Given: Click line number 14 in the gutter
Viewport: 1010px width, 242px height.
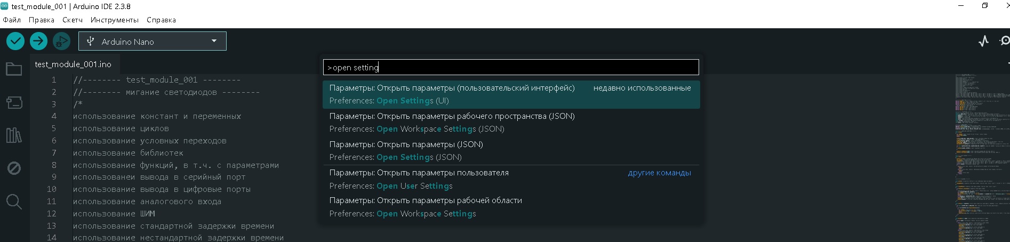Looking at the screenshot, I should [51, 238].
